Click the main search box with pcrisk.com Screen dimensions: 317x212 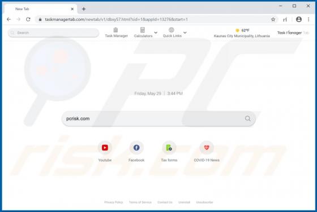158,118
